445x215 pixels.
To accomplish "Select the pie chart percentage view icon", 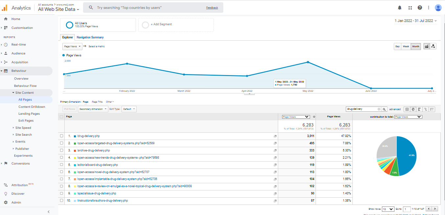I will click(413, 109).
